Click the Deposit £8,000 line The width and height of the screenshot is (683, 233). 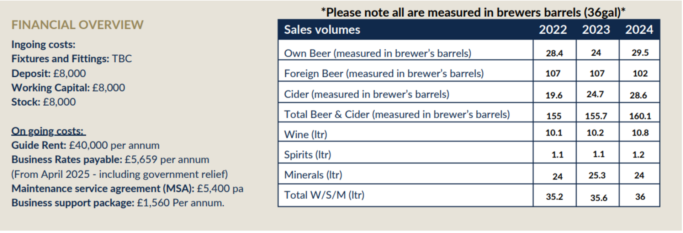click(x=49, y=73)
